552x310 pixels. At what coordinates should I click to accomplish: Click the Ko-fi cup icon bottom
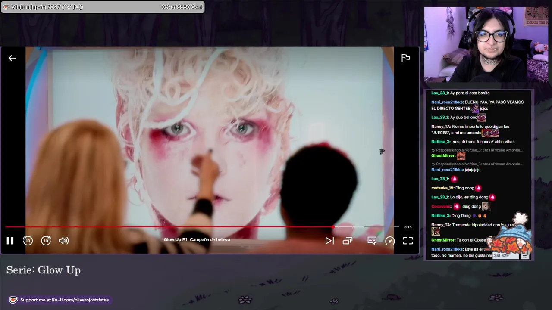13,300
